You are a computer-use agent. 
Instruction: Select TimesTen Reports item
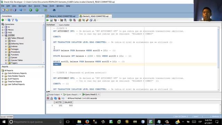coord(15,82)
